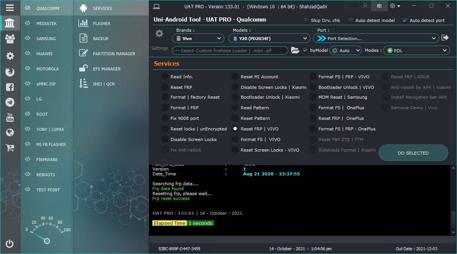Open the Facebook sidebar icon
The image size is (457, 254).
tap(10, 87)
